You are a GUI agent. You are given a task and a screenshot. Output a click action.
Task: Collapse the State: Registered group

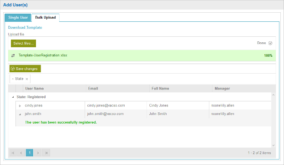coord(13,97)
